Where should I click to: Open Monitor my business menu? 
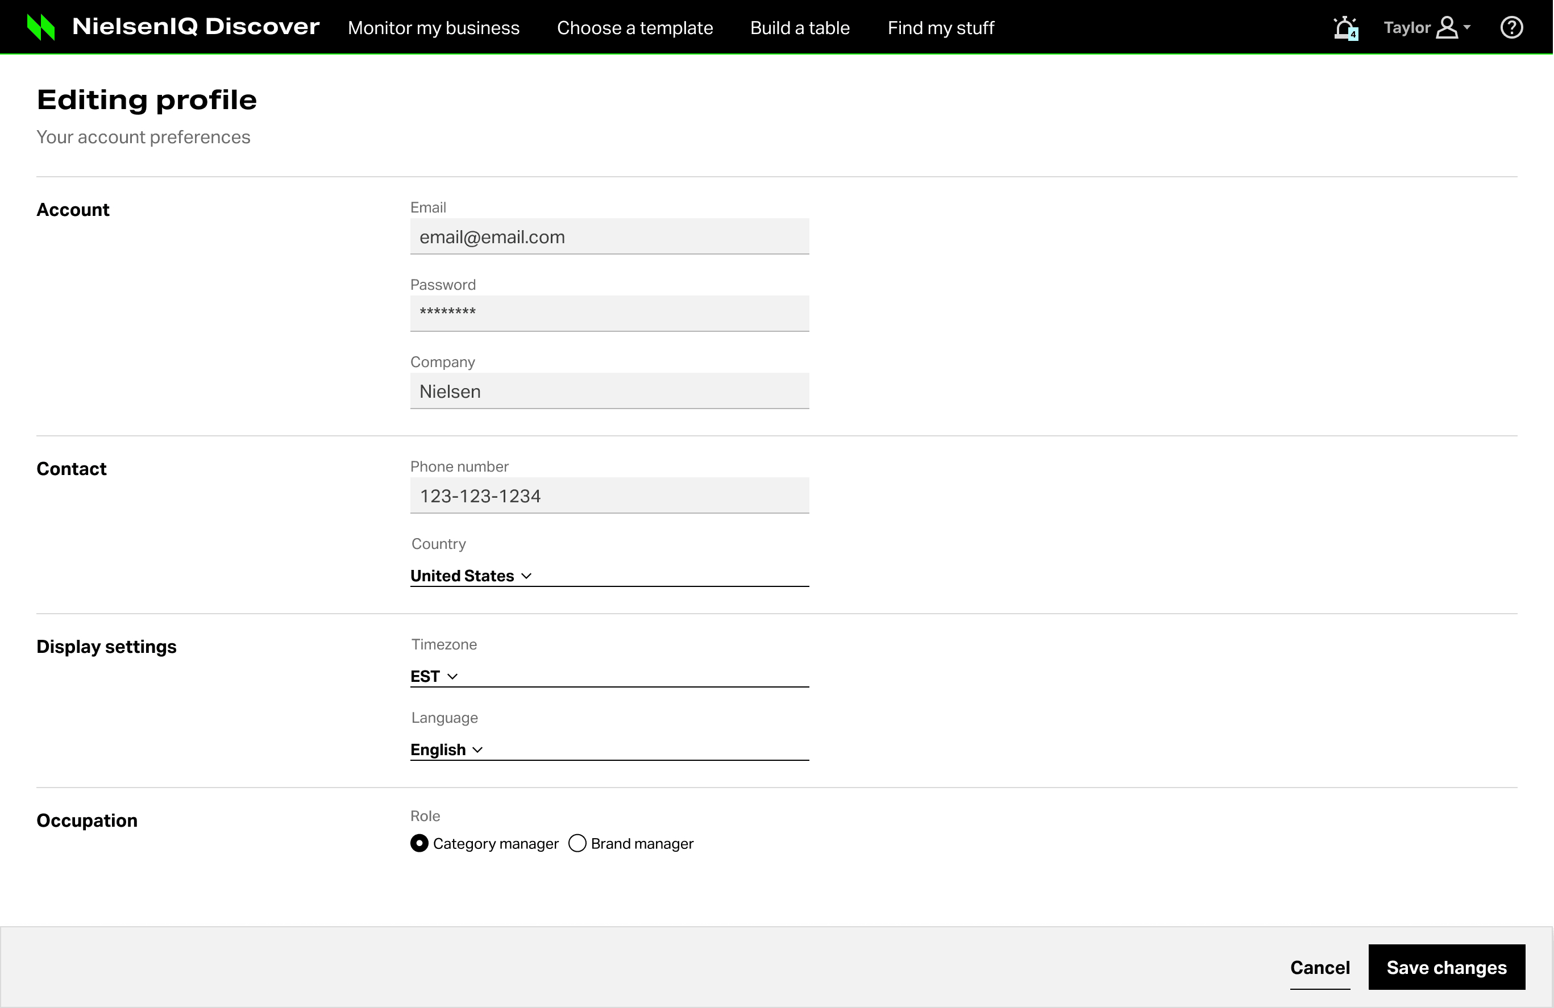tap(434, 28)
